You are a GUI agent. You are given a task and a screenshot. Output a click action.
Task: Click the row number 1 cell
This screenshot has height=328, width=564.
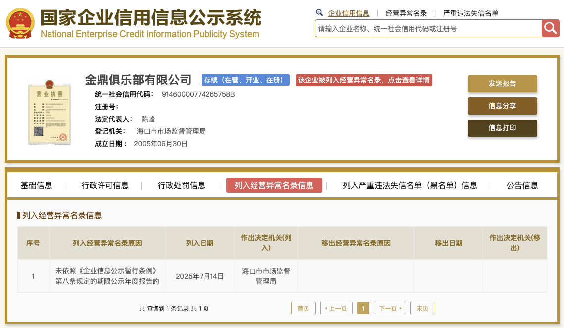(33, 276)
